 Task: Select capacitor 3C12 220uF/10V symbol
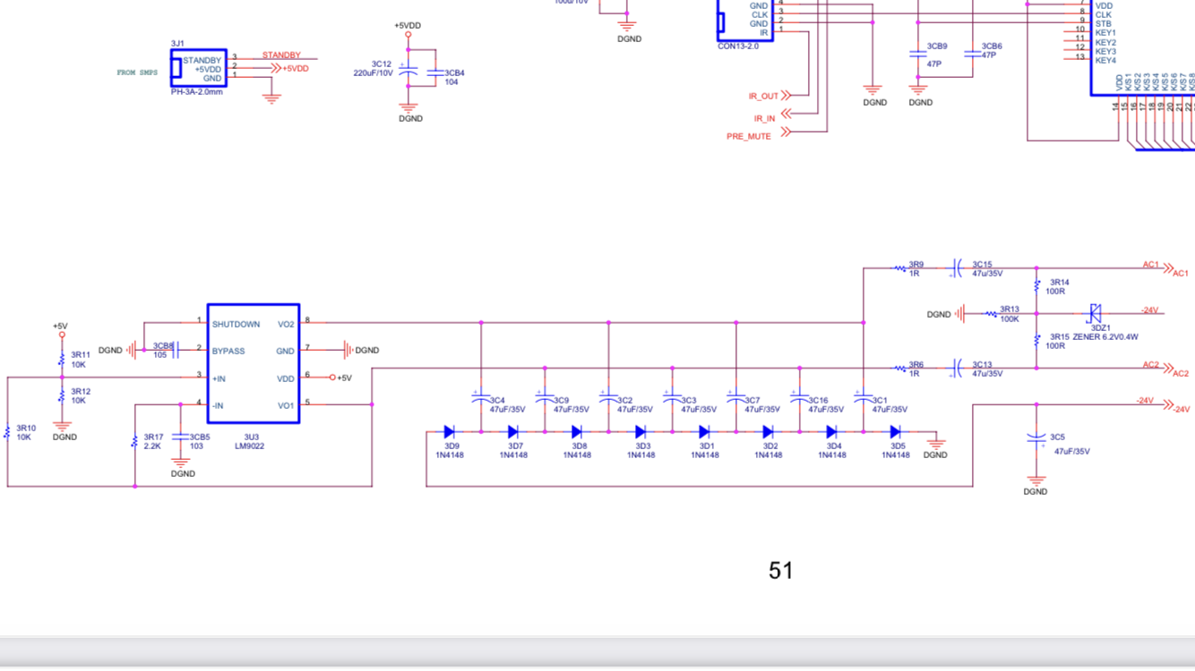(408, 70)
